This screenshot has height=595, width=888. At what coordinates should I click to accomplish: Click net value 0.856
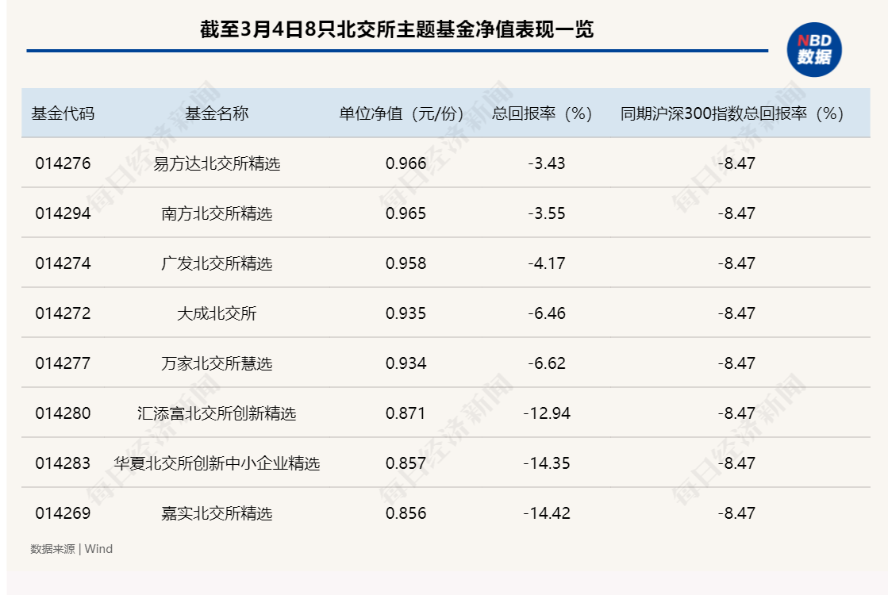pos(406,513)
